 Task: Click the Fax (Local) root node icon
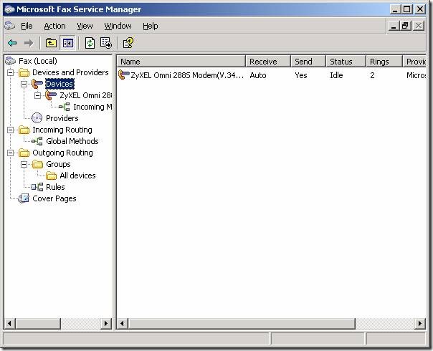tap(11, 61)
